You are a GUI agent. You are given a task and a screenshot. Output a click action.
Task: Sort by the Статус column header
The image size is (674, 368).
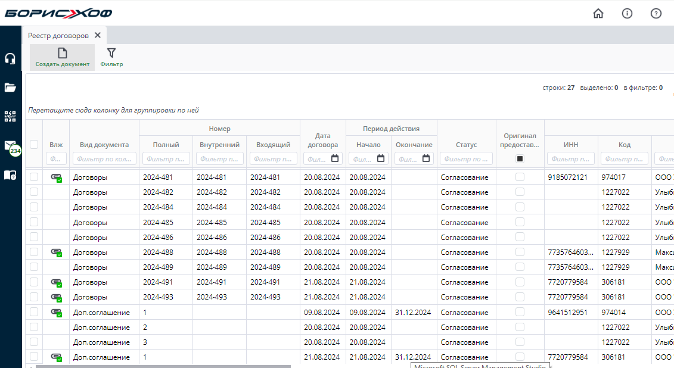466,144
